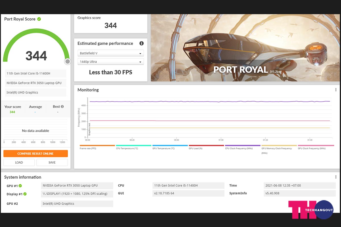The height and width of the screenshot is (227, 341).
Task: Click the 12000 label on the score histogram
Action: [x=63, y=142]
